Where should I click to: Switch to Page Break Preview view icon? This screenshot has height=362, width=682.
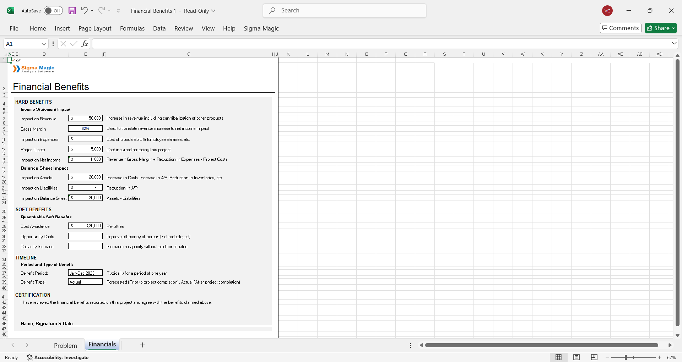594,357
